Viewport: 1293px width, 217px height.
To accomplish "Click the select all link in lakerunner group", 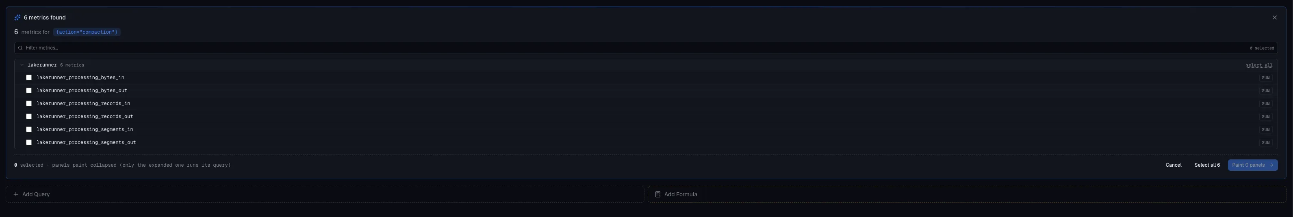I will [1258, 65].
